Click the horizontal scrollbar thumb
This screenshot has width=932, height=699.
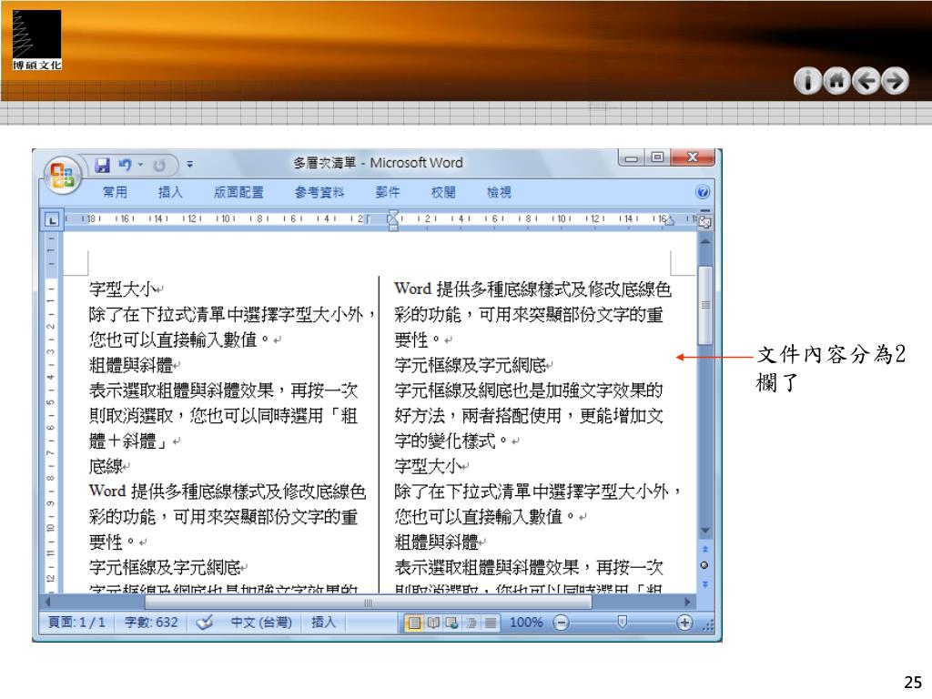[369, 603]
